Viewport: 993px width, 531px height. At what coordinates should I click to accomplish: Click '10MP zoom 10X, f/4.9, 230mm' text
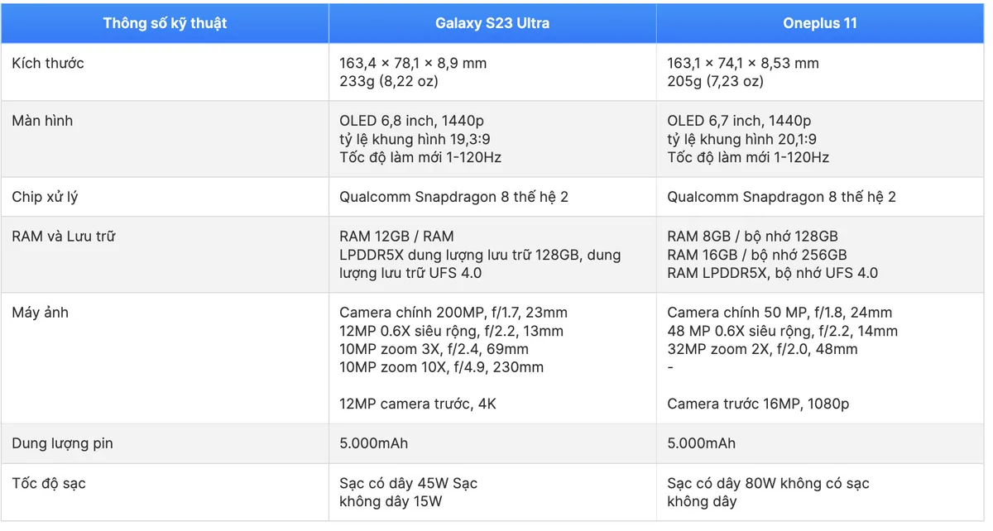[x=442, y=367]
